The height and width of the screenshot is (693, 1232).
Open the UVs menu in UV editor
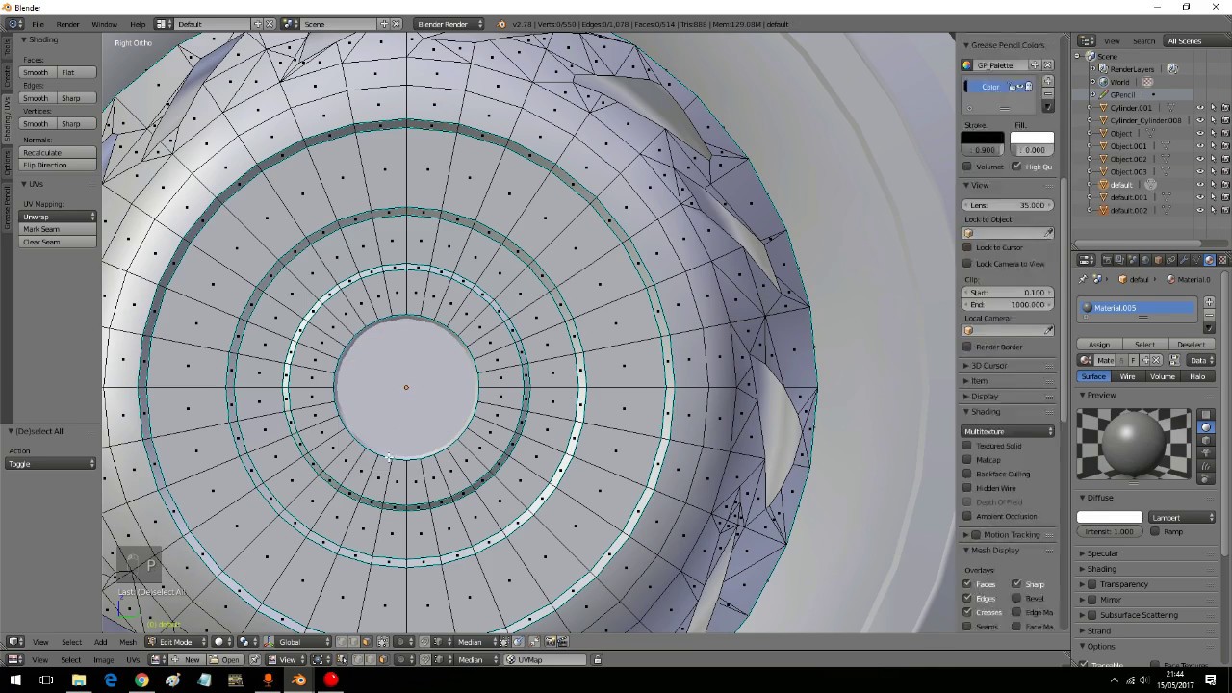pos(133,660)
